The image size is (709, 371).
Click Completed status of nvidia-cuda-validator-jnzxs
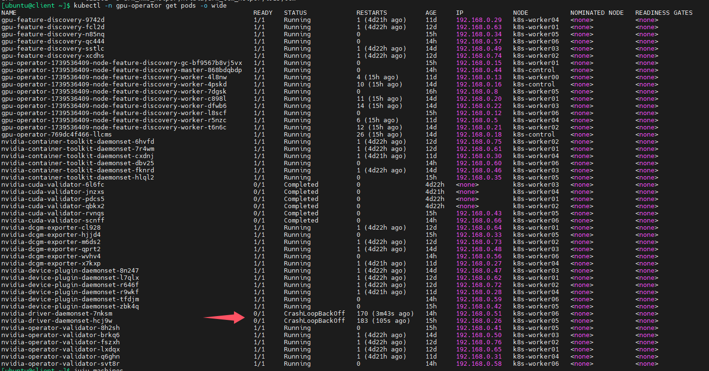click(301, 191)
